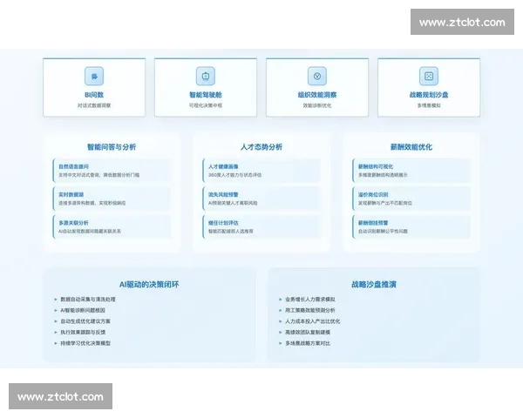Click the 实时数据湖 feature item
Image resolution: width=523 pixels, height=418 pixels.
click(x=112, y=199)
